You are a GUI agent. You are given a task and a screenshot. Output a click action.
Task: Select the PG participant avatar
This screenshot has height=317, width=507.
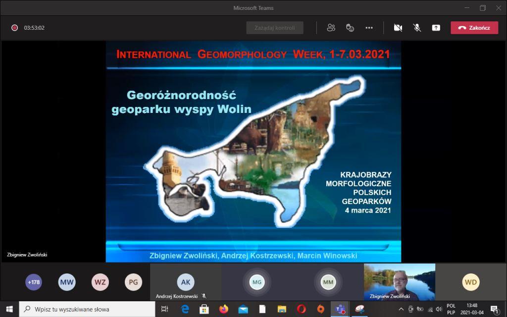(x=133, y=282)
